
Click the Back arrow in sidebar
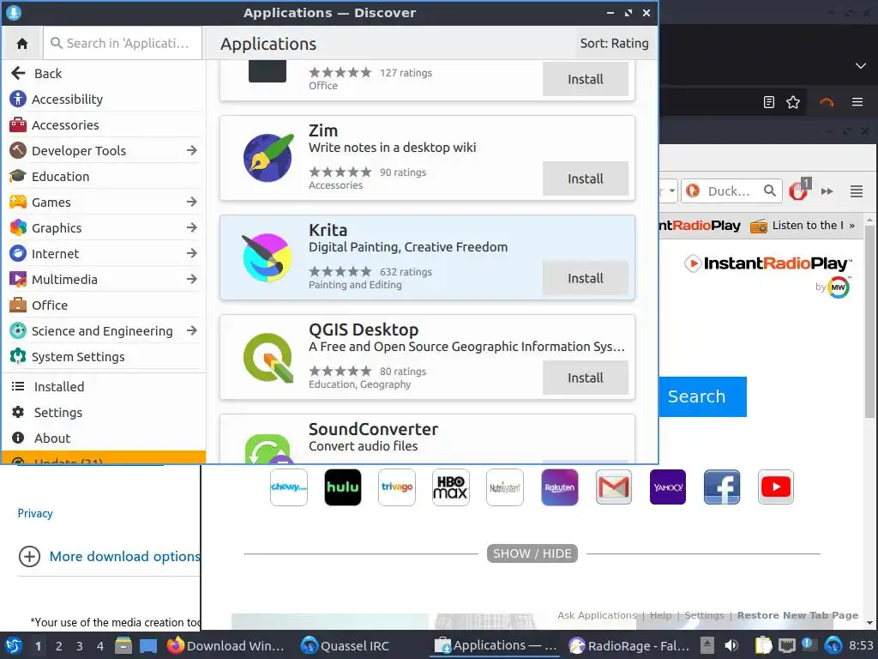tap(18, 74)
